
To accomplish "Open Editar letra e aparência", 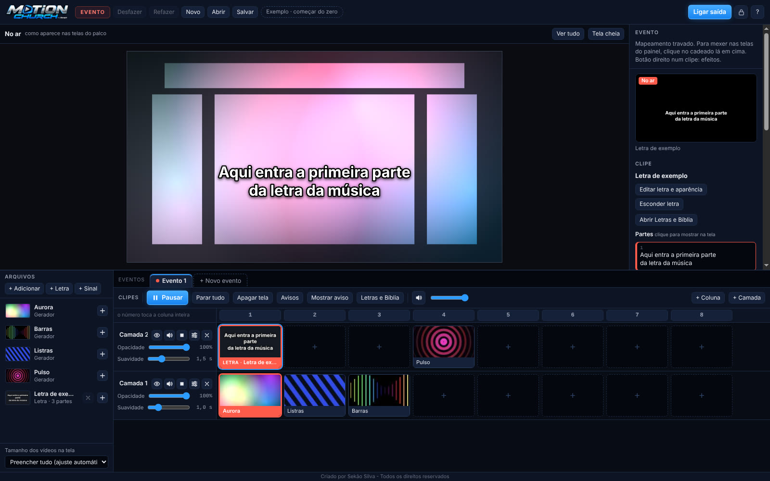I will point(671,190).
